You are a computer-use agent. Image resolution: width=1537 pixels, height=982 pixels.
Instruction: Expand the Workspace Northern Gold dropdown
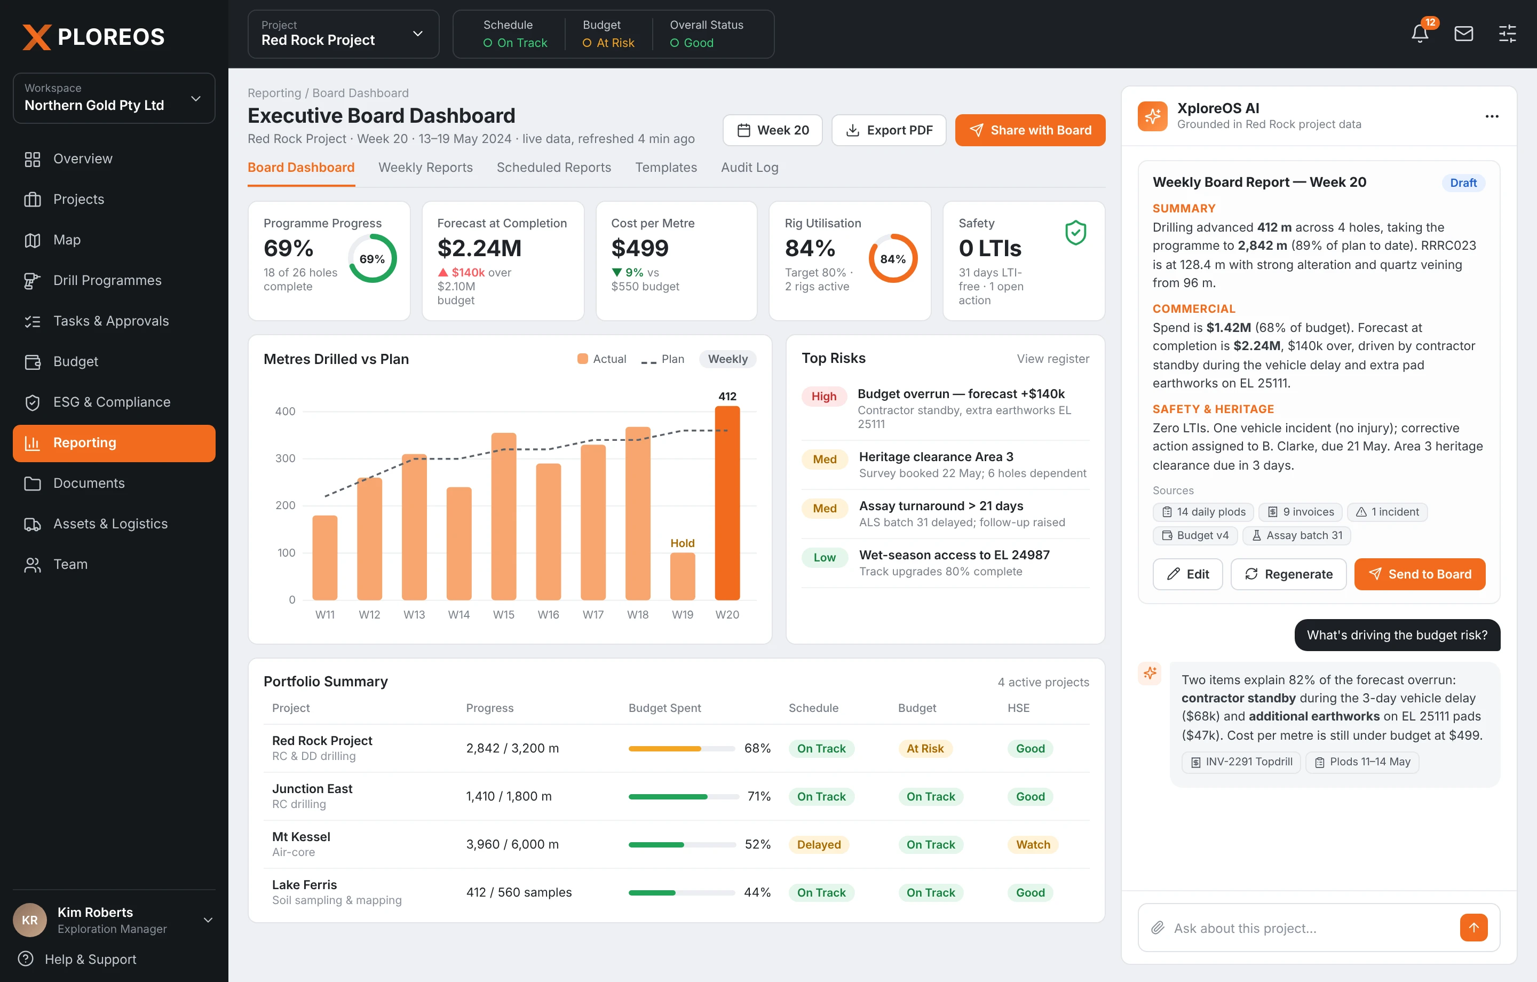(114, 98)
